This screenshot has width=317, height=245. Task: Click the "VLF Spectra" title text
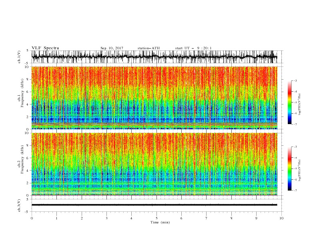pos(45,48)
